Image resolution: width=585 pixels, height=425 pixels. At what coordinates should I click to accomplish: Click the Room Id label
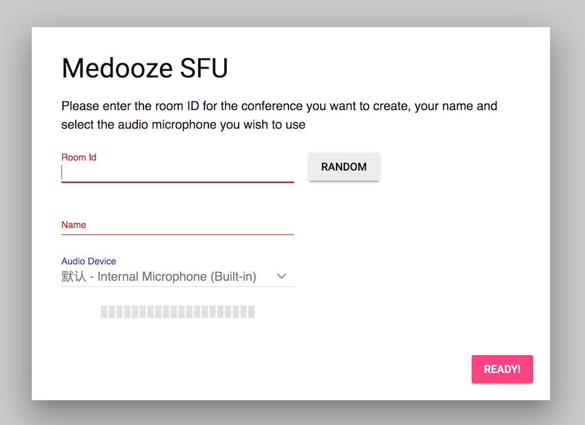click(79, 157)
